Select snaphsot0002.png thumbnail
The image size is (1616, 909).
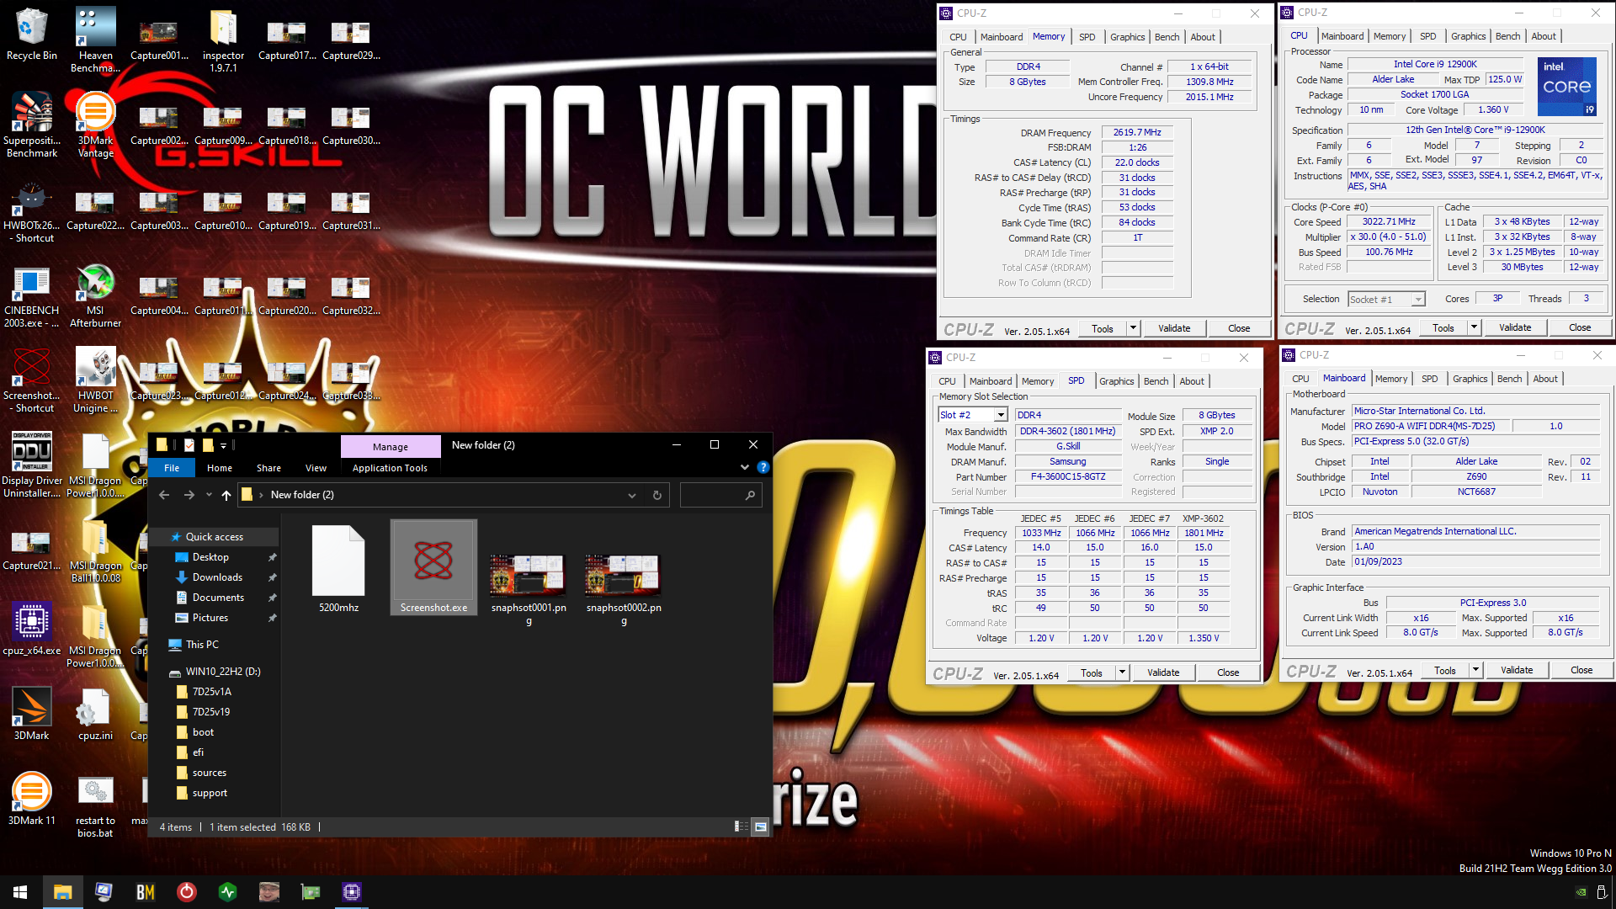pyautogui.click(x=624, y=587)
